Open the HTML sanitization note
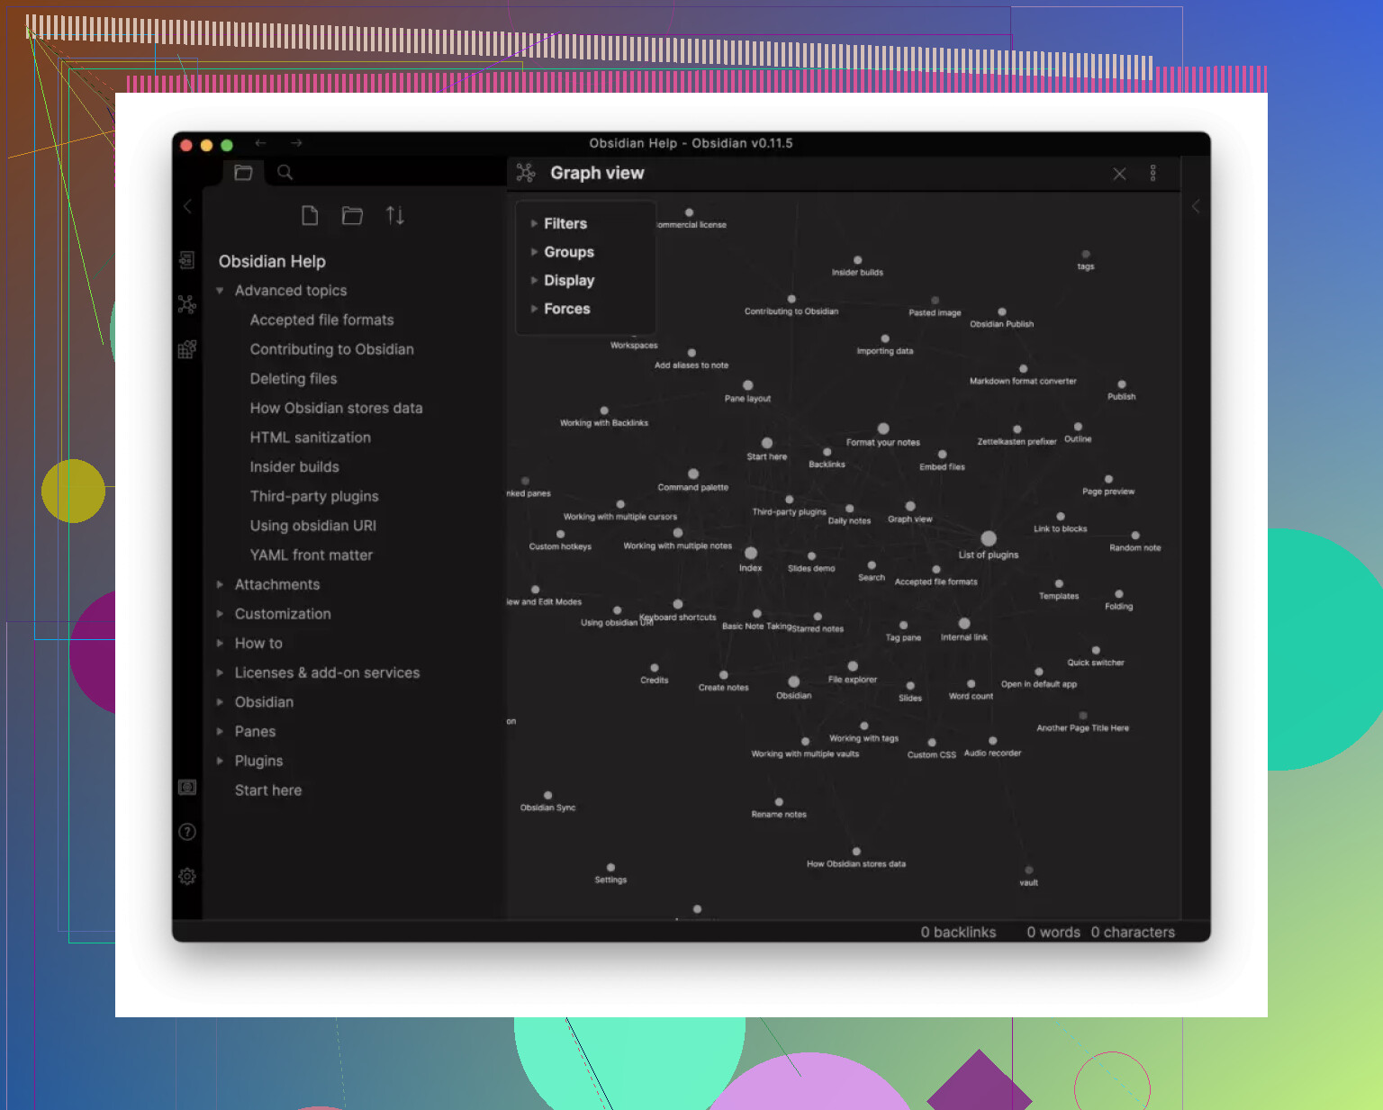This screenshot has width=1383, height=1110. (310, 438)
